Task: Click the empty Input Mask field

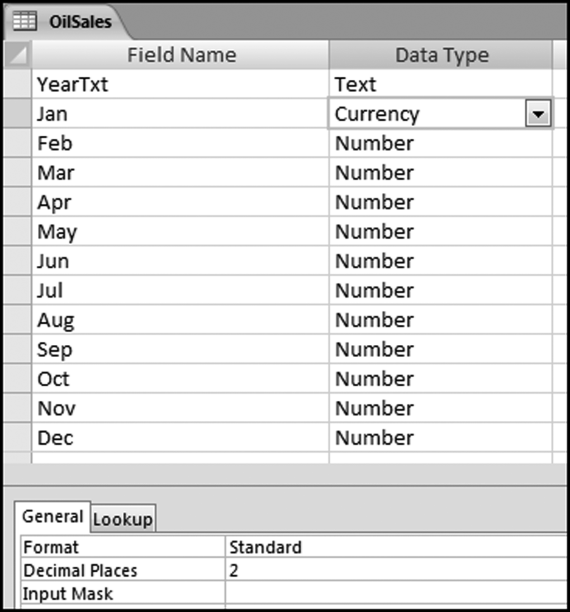Action: 397,593
